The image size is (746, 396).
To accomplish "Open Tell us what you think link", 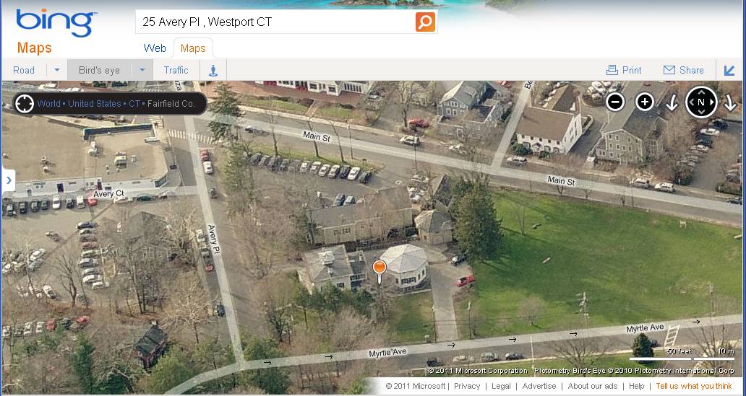I will [694, 386].
